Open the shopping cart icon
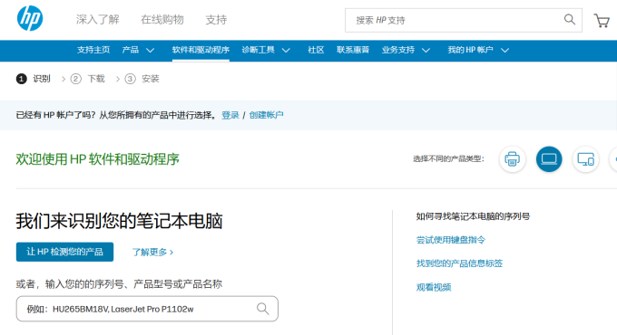This screenshot has height=335, width=617. tap(602, 21)
